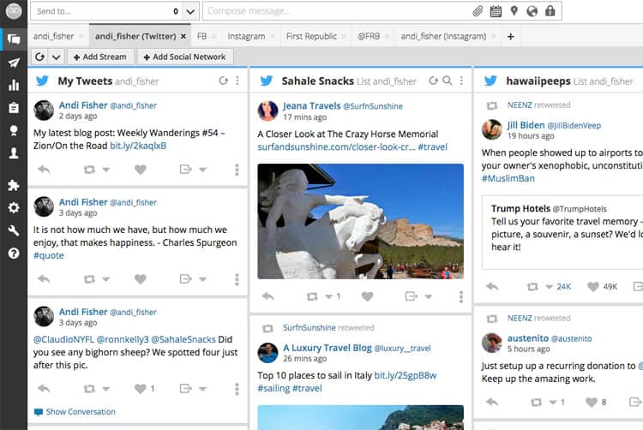This screenshot has height=430, width=643.
Task: Click the globe targeting icon
Action: 532,11
